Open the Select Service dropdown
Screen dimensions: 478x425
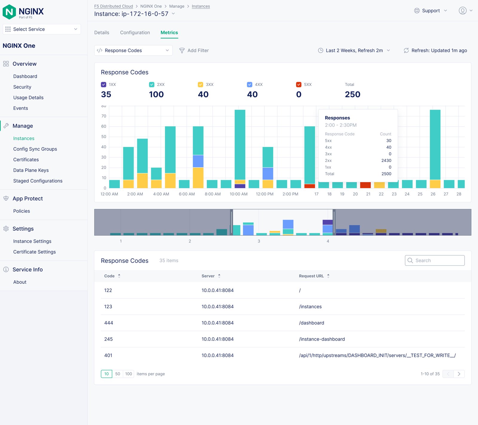tap(42, 29)
